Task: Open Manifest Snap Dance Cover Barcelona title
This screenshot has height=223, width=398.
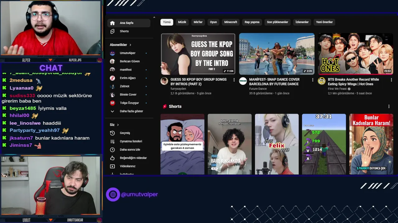Action: (x=274, y=82)
